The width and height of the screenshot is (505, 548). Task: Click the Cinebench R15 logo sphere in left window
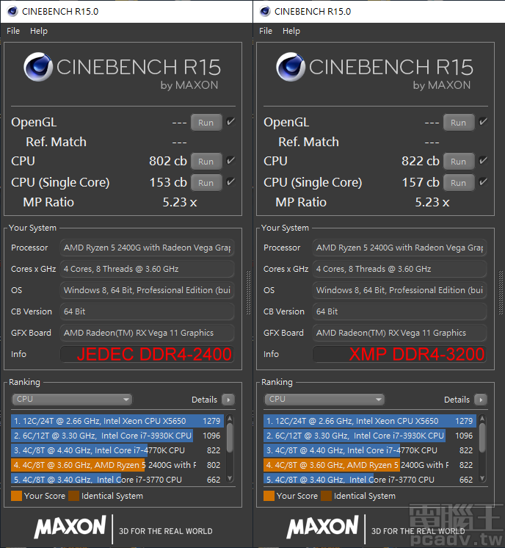(38, 68)
